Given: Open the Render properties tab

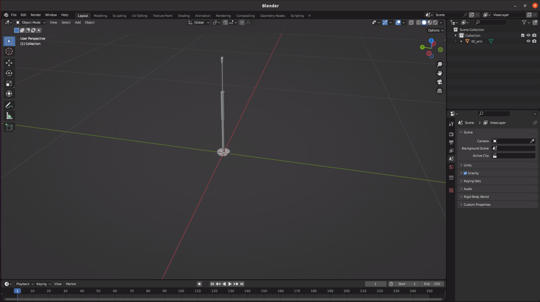Looking at the screenshot, I should pos(451,134).
